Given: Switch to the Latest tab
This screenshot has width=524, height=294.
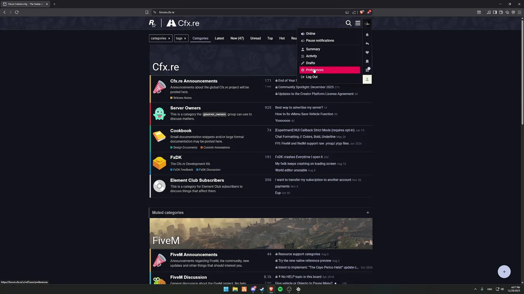Looking at the screenshot, I should click(x=219, y=38).
